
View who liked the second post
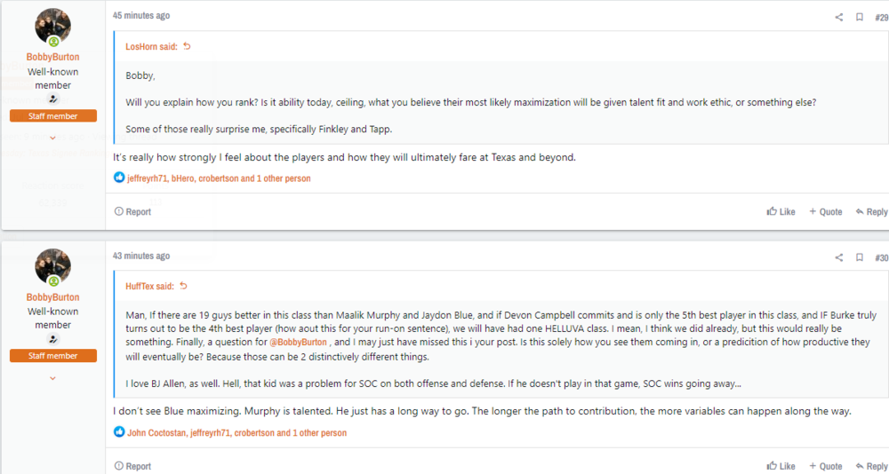tap(236, 433)
